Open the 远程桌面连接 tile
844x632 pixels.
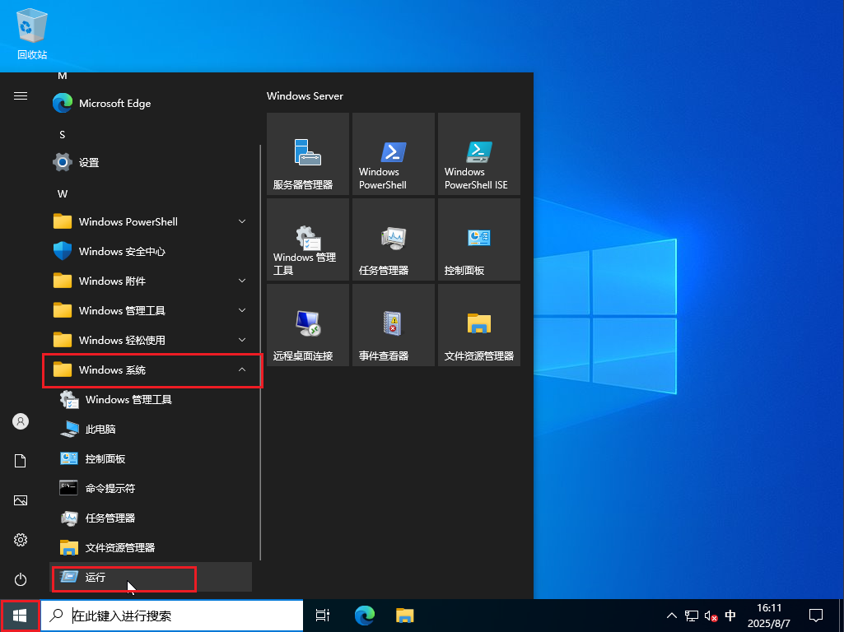(x=308, y=325)
